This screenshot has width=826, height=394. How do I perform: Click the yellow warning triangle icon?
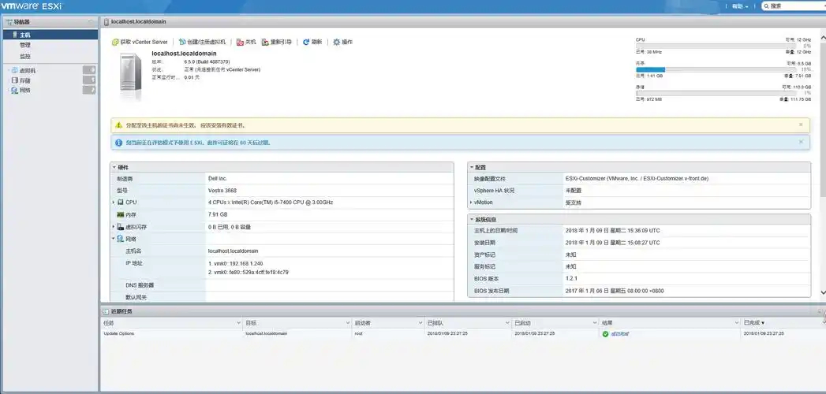point(120,126)
